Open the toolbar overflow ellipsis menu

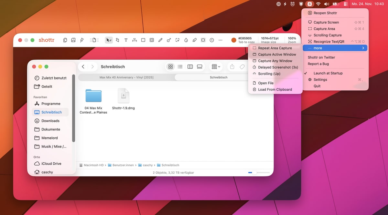(221, 40)
